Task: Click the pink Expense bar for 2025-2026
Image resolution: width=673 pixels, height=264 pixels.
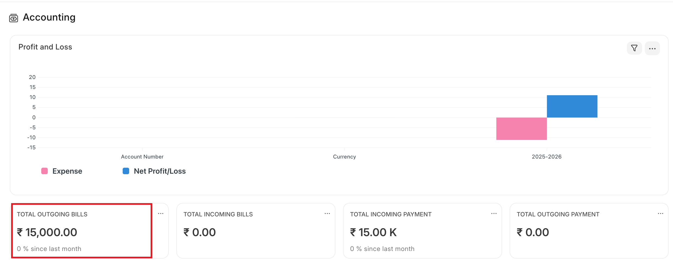Action: [x=521, y=128]
